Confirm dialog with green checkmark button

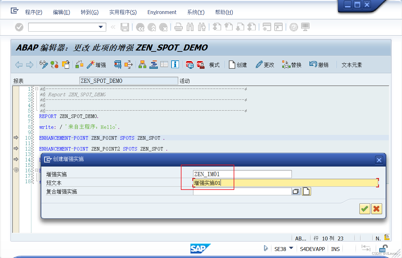pos(365,209)
